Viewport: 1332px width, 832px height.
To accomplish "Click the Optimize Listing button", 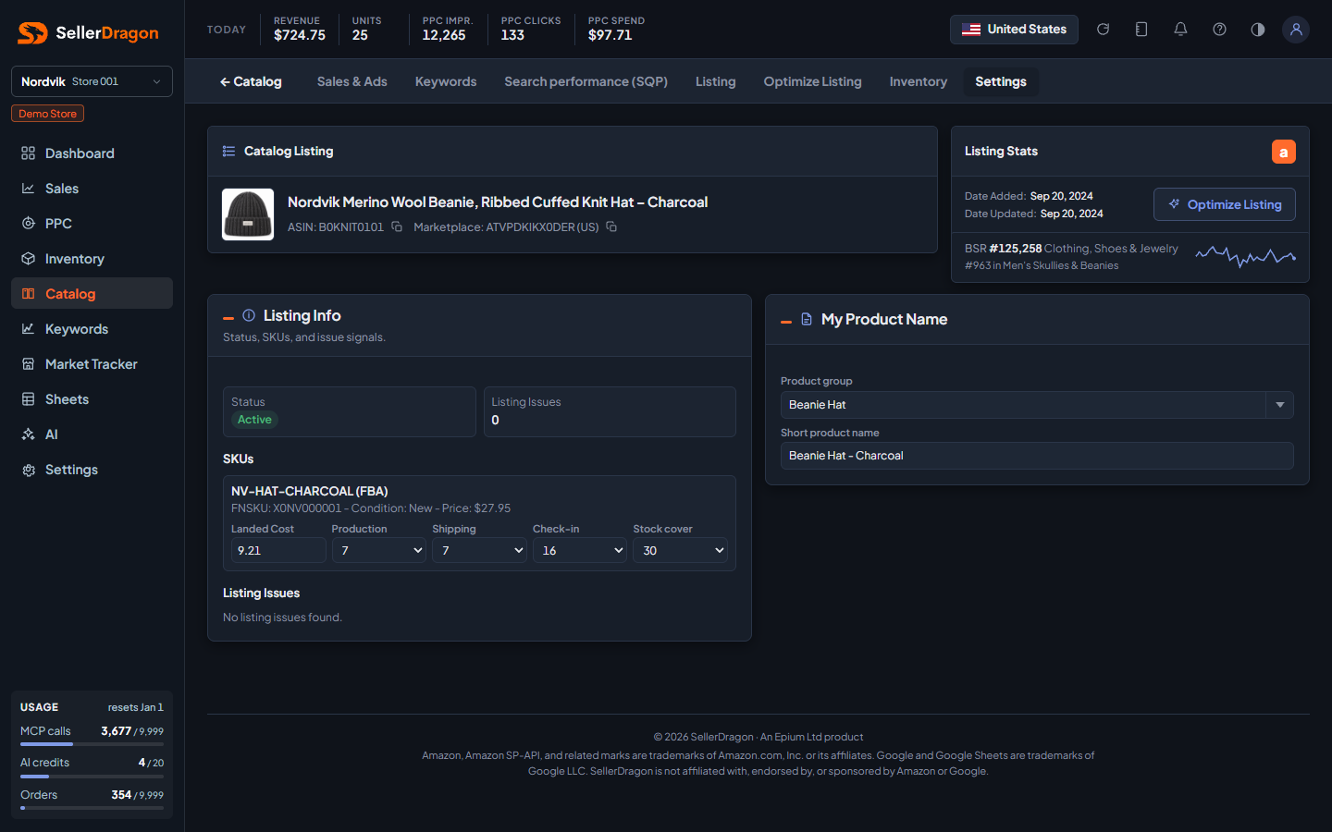I will coord(1225,204).
